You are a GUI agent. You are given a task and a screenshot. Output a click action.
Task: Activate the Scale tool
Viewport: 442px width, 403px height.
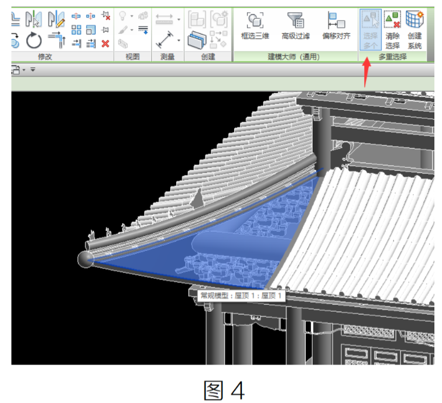[x=91, y=30]
